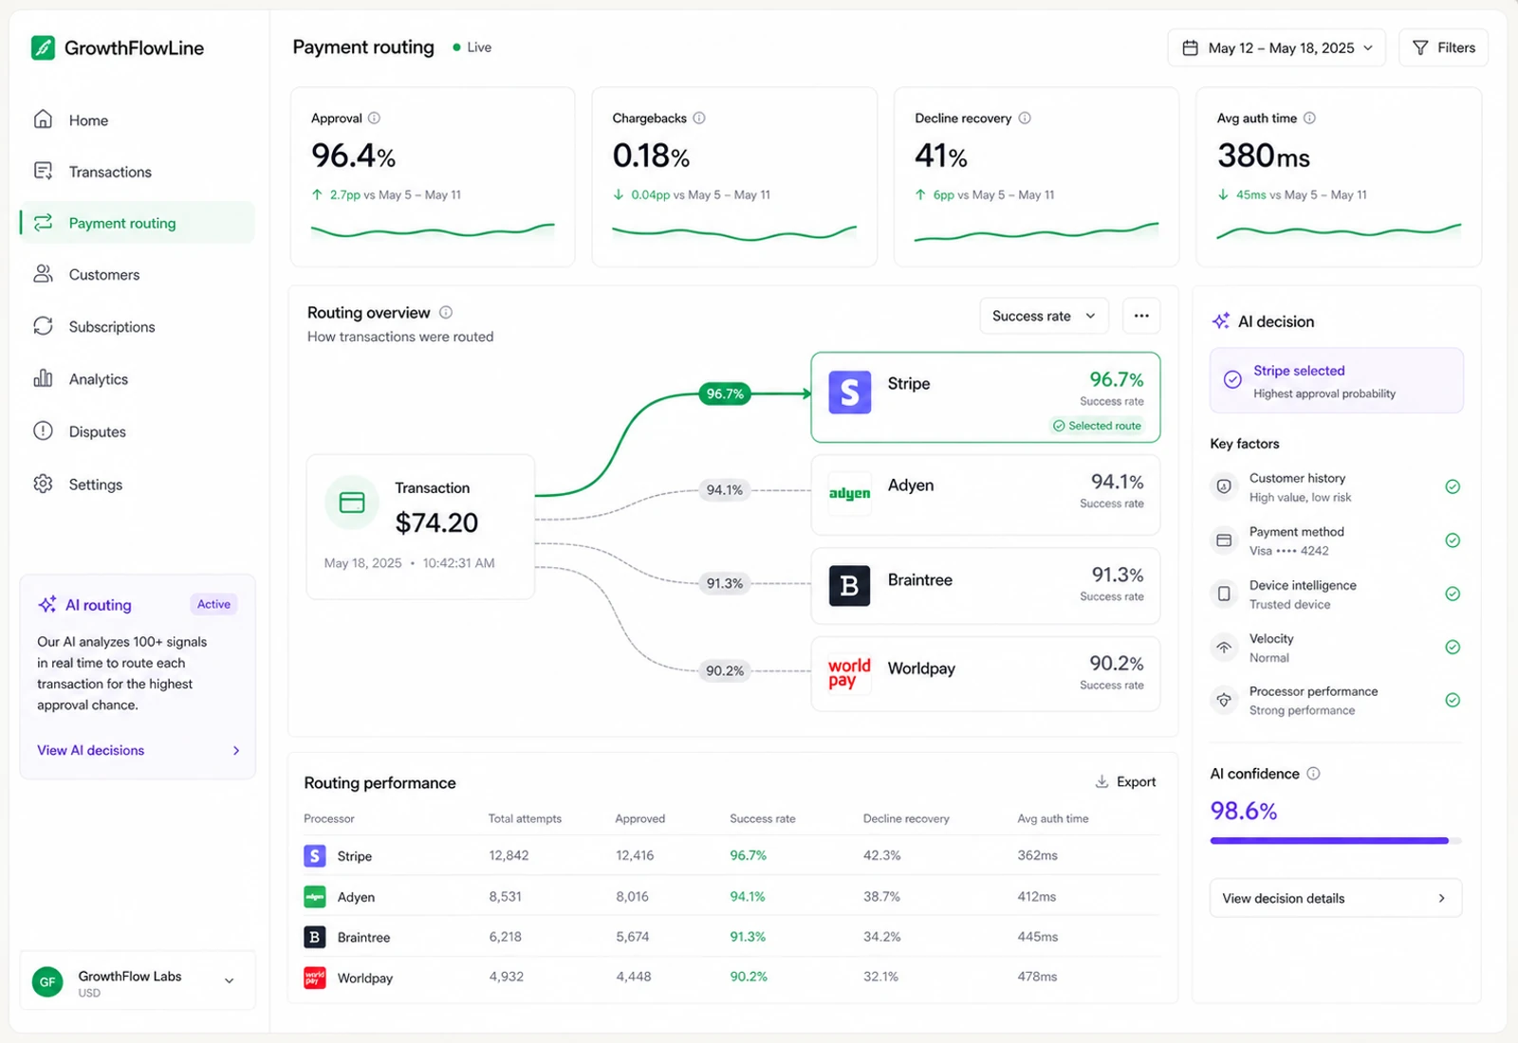Click the info icon beside Decline recovery
This screenshot has height=1043, width=1518.
[x=1025, y=119]
